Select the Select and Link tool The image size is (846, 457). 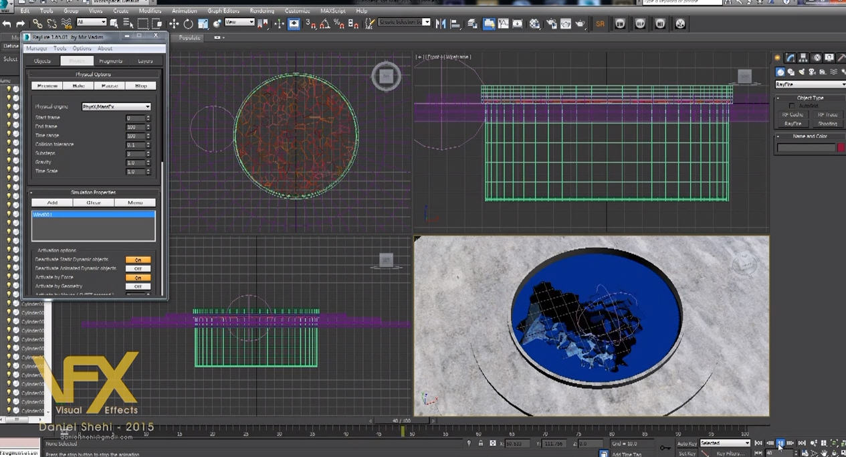point(37,24)
